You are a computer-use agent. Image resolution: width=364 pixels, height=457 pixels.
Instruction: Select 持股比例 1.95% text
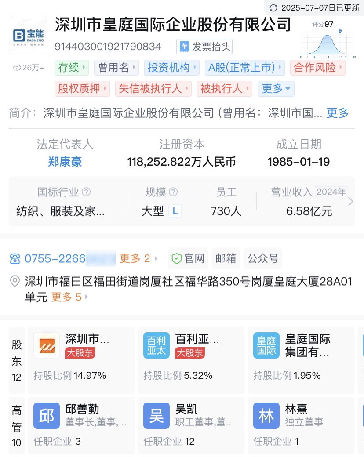coord(287,375)
